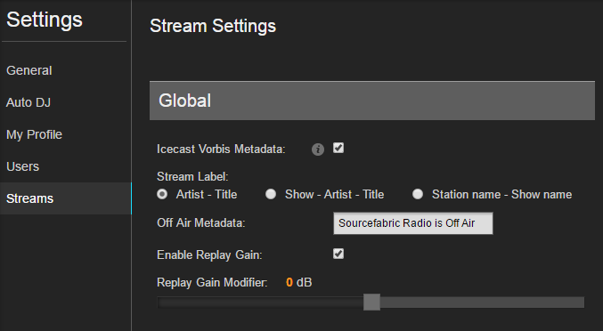Screen dimensions: 603x331
Task: Choose Station name - Show name option
Action: point(418,194)
